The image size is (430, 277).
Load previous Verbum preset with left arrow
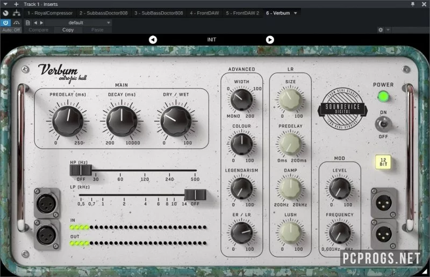point(153,40)
